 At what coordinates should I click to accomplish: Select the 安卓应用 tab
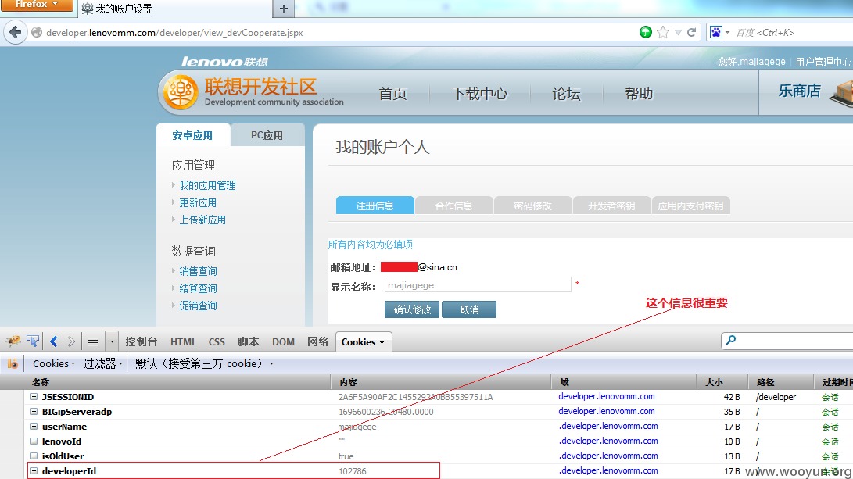point(192,135)
